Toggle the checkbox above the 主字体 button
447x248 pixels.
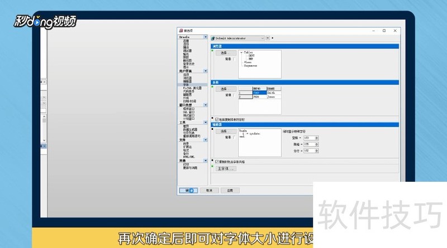(217, 162)
